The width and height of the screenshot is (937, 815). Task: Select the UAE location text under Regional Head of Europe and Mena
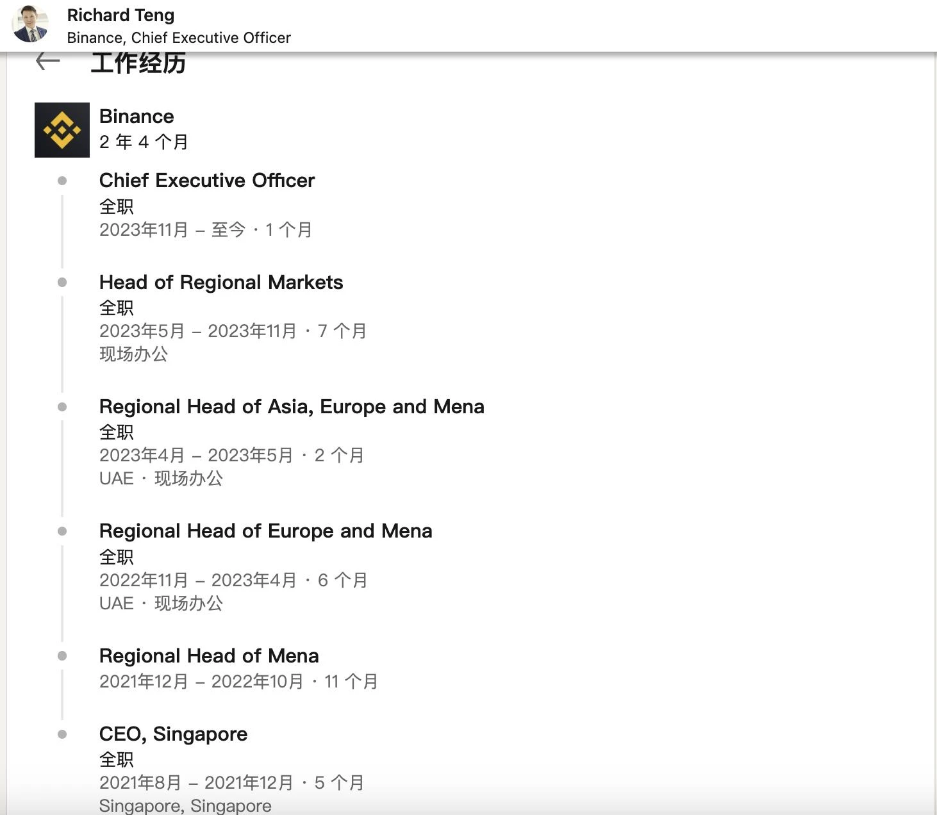pyautogui.click(x=115, y=603)
